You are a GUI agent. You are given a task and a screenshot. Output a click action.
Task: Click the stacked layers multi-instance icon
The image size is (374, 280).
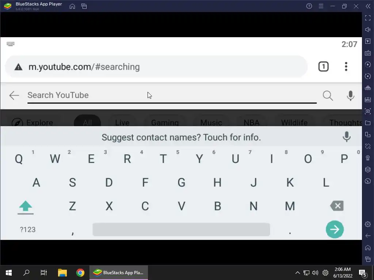[x=368, y=170]
